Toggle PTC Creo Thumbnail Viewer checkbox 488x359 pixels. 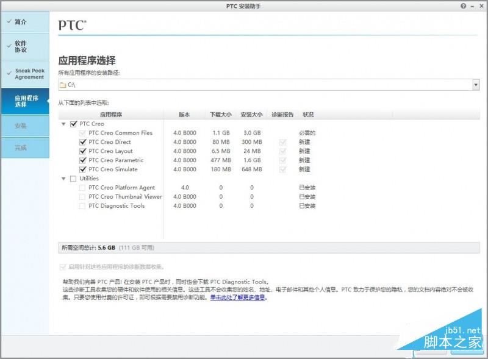click(82, 197)
